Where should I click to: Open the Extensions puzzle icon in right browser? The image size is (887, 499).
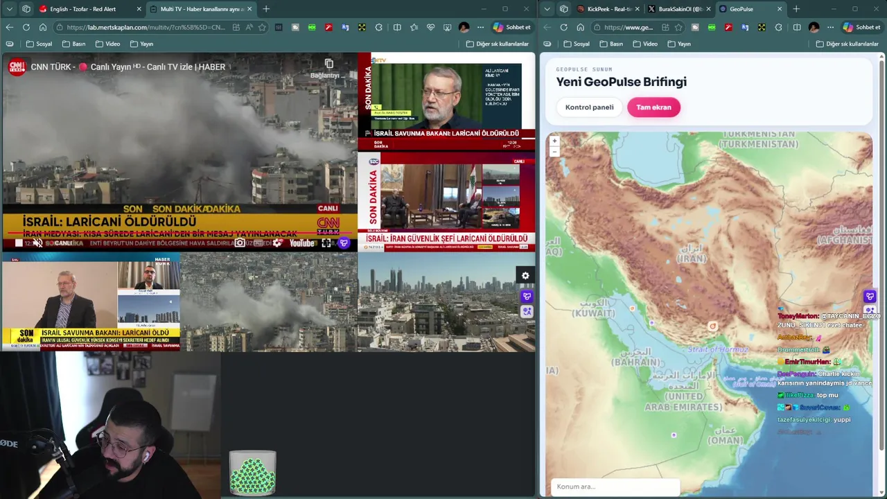pos(778,27)
